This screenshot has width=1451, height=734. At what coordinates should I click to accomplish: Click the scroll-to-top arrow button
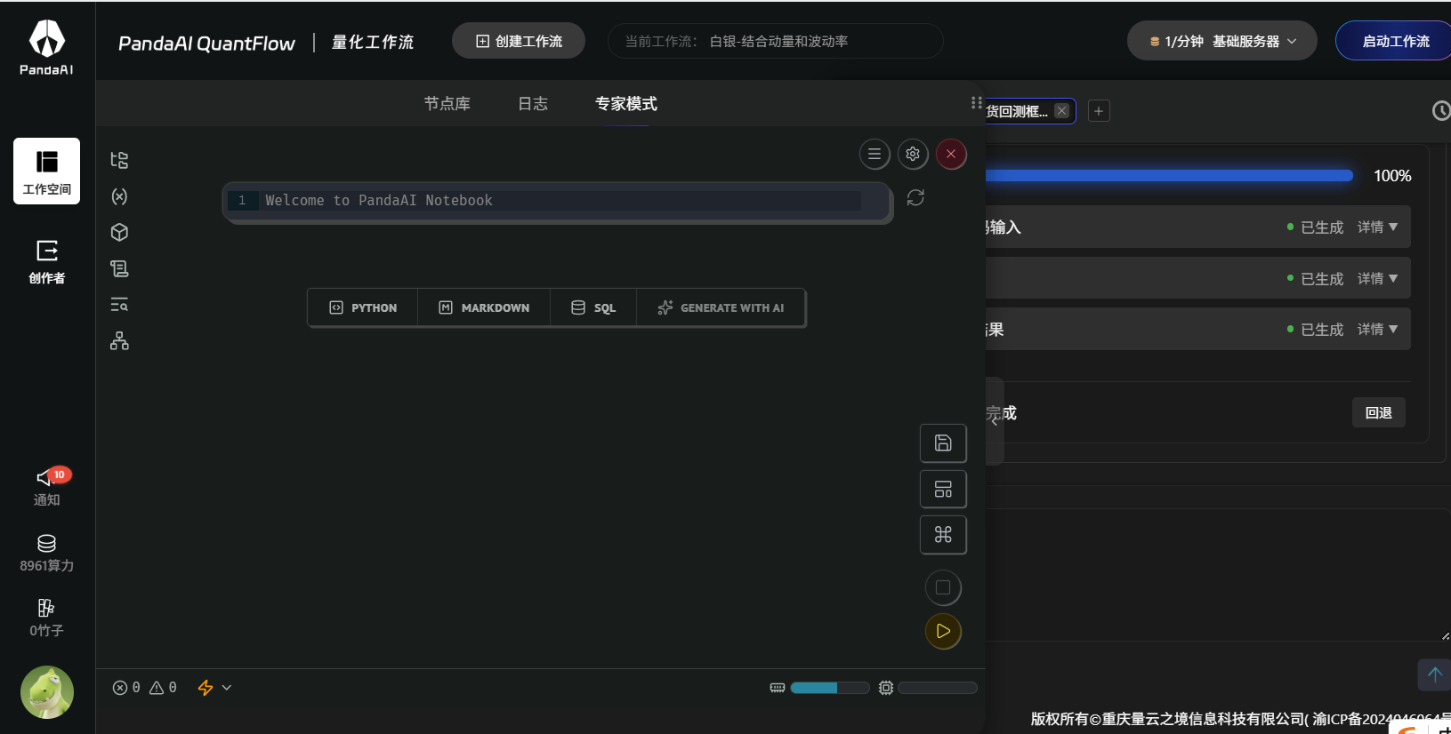1434,674
